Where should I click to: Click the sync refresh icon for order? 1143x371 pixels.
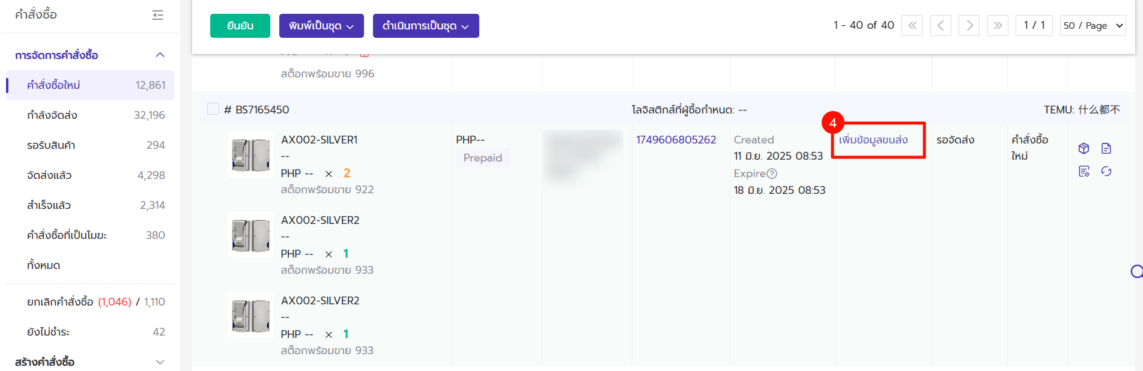(x=1106, y=172)
